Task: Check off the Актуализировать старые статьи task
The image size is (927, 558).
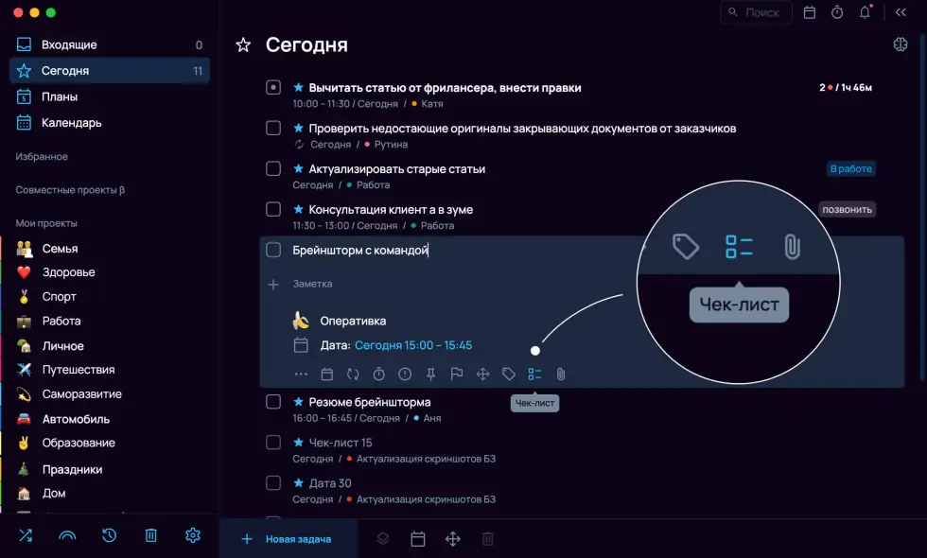Action: point(273,168)
